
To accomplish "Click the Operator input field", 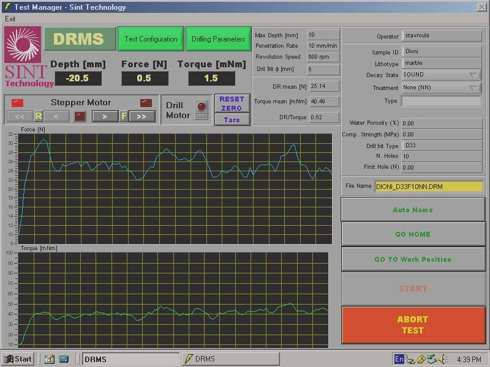I will (442, 35).
